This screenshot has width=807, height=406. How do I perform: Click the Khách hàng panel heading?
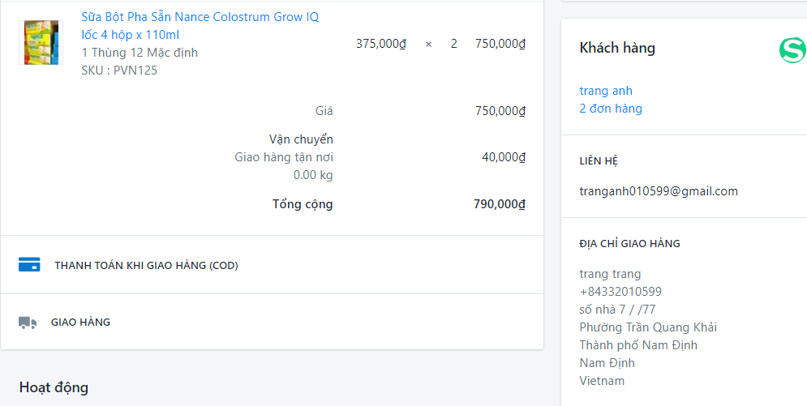617,49
